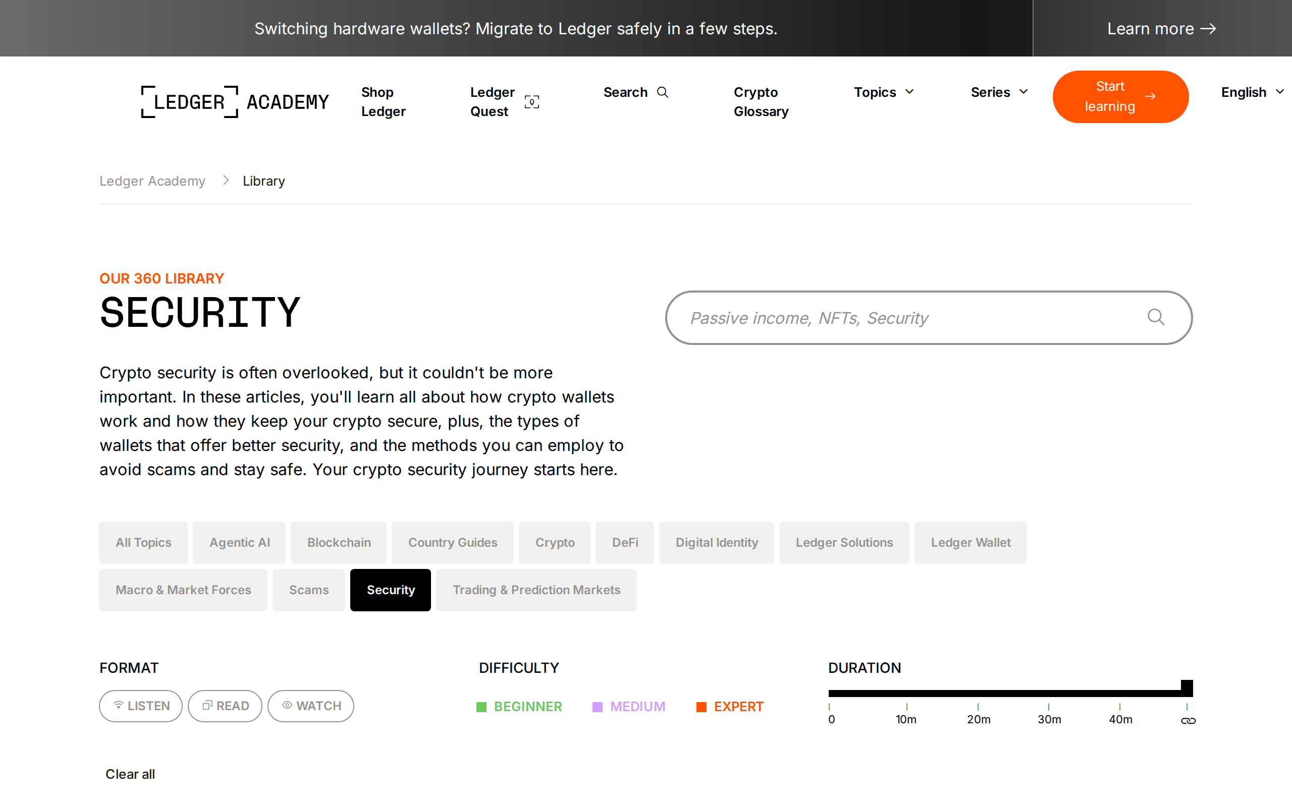1292x807 pixels.
Task: Click the Search nav item
Action: pos(636,92)
